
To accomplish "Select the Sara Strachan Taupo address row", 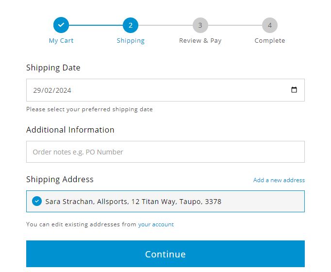I will pyautogui.click(x=165, y=201).
